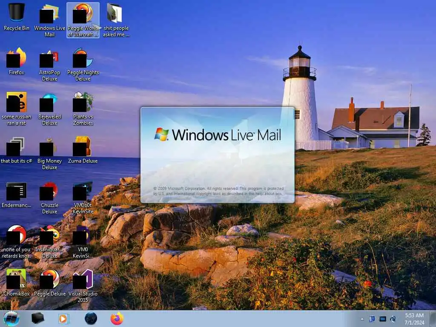Image resolution: width=436 pixels, height=327 pixels.
Task: Select the 'that but its c#' icon
Action: (17, 149)
